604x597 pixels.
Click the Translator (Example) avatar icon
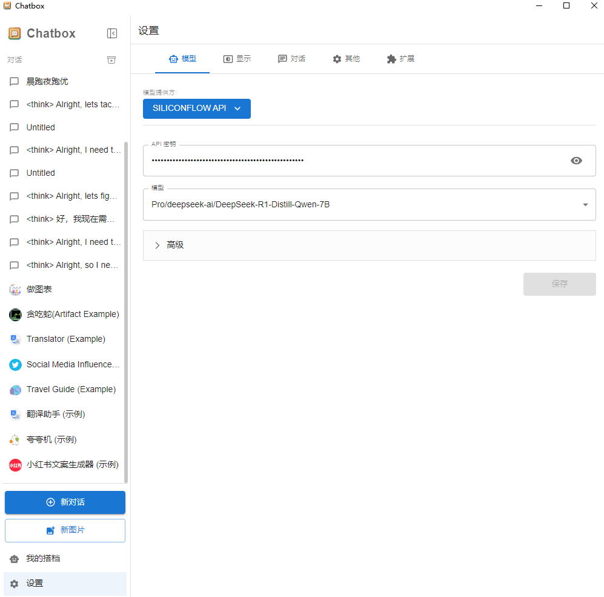click(x=15, y=339)
